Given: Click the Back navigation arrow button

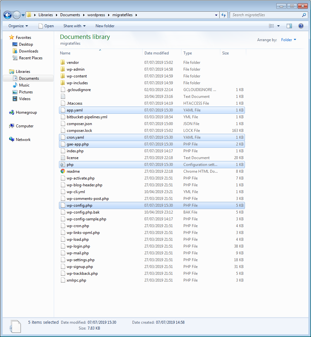Looking at the screenshot, I should pos(7,15).
